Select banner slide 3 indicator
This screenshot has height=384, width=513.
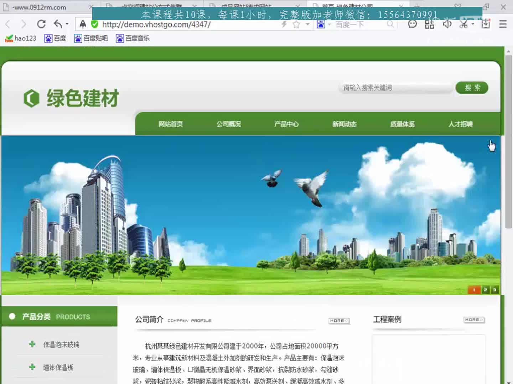494,290
